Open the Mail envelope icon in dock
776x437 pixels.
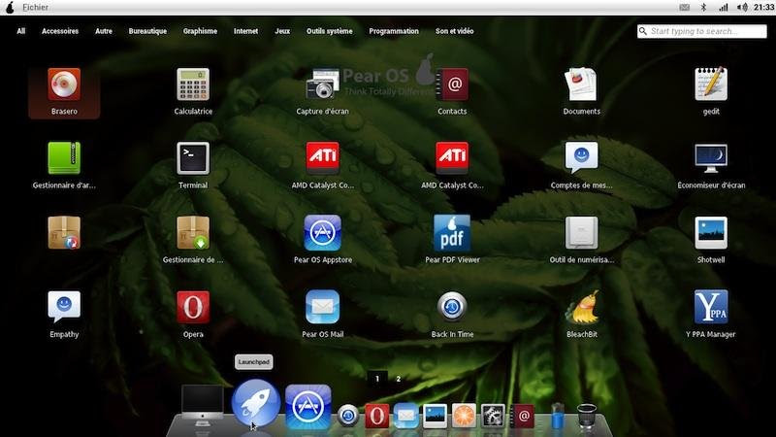point(405,416)
